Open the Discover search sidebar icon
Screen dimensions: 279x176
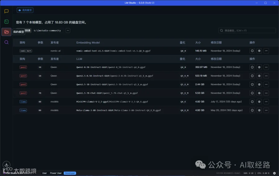[x=7, y=42]
